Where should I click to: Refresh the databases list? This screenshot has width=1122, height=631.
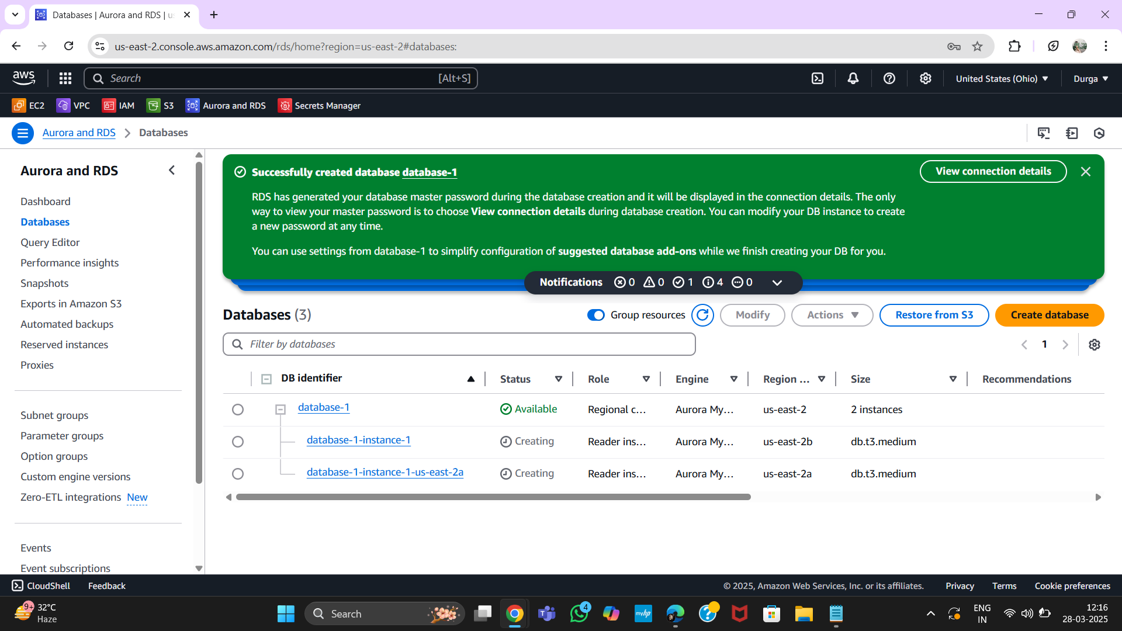click(703, 315)
